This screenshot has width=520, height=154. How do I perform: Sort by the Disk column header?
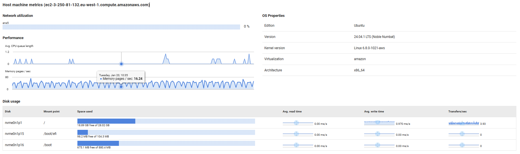[x=8, y=112]
